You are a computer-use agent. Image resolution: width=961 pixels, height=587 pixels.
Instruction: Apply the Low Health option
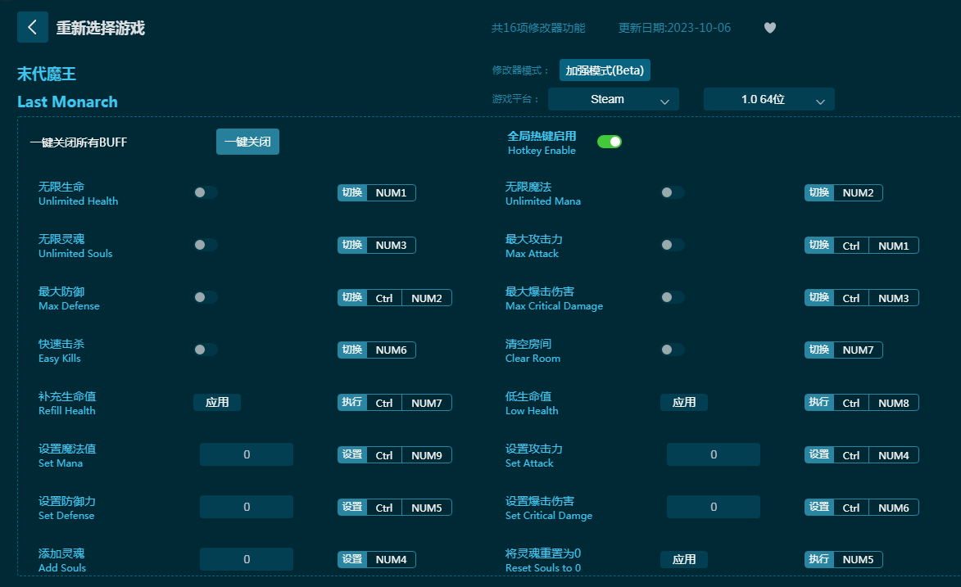[683, 402]
